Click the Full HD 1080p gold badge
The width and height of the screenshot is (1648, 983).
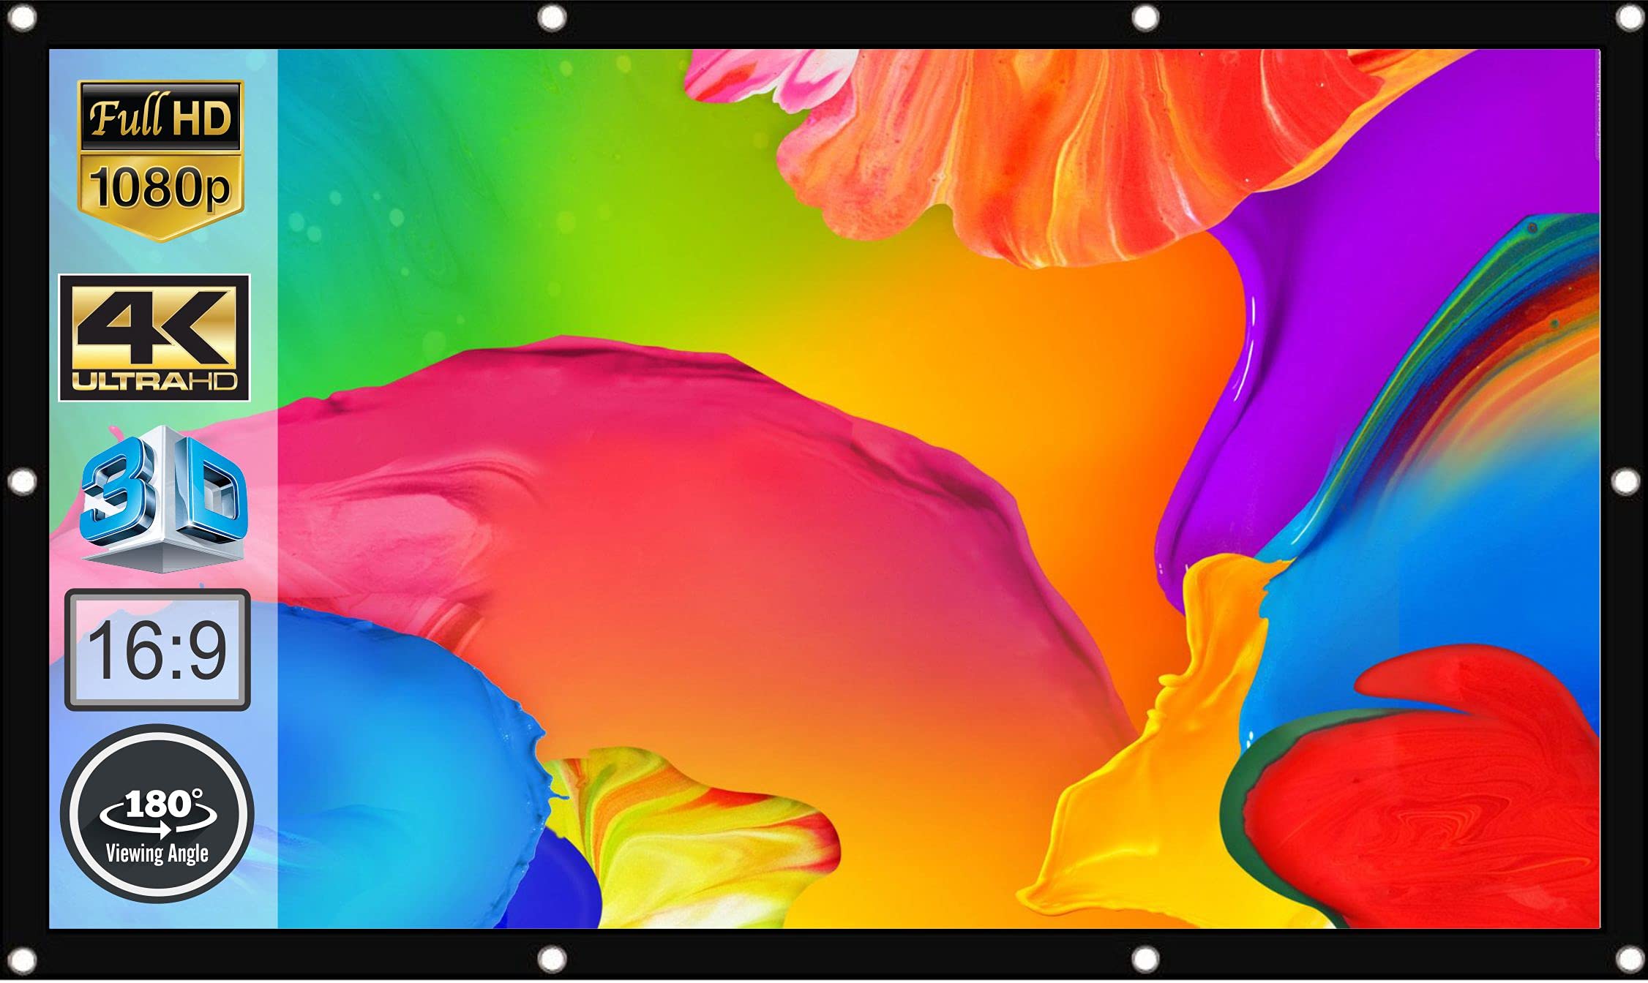160,159
